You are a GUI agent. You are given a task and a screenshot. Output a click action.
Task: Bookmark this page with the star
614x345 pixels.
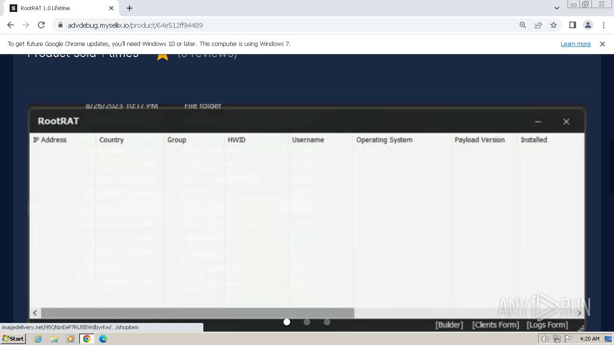pos(554,25)
